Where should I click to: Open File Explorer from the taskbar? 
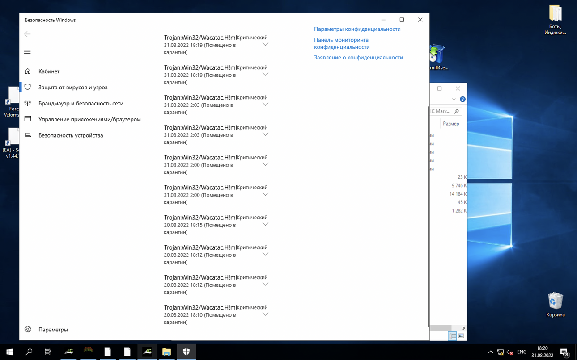pos(166,352)
